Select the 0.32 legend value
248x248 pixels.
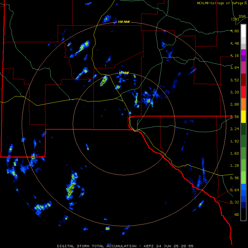click(234, 202)
